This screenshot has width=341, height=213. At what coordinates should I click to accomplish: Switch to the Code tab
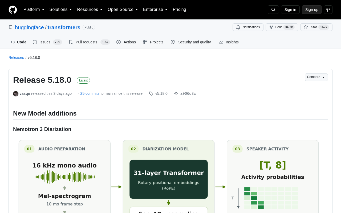click(19, 42)
